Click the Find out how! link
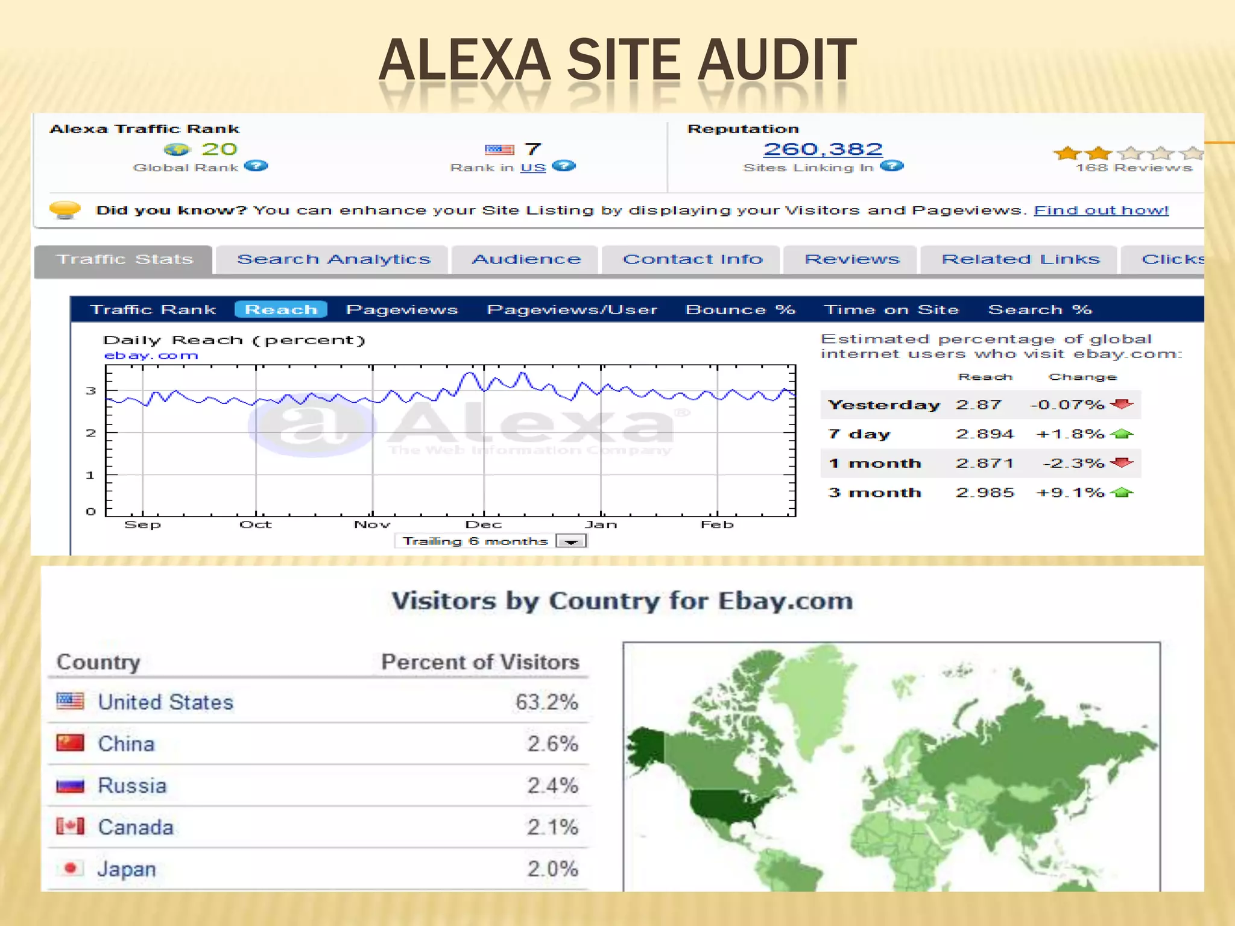The height and width of the screenshot is (926, 1235). (x=1101, y=210)
